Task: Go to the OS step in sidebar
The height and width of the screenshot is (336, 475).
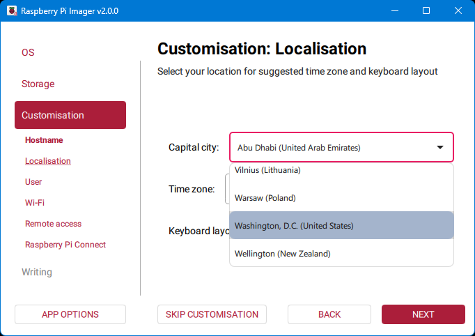Action: coord(28,52)
